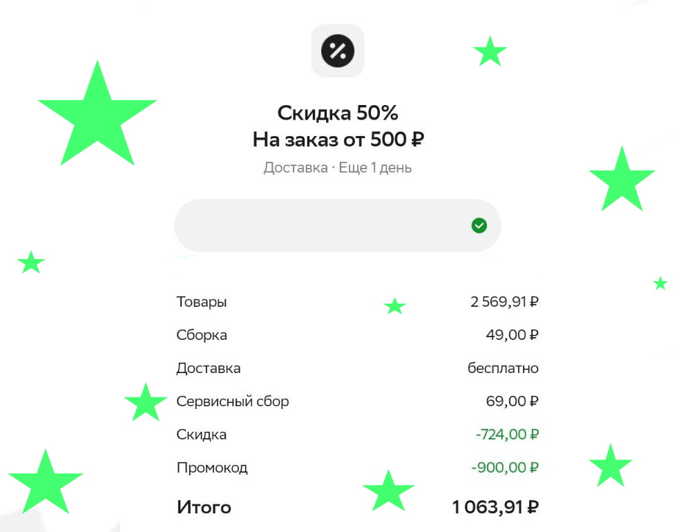Click the "На заказ от 500 ₽" text

click(x=338, y=140)
